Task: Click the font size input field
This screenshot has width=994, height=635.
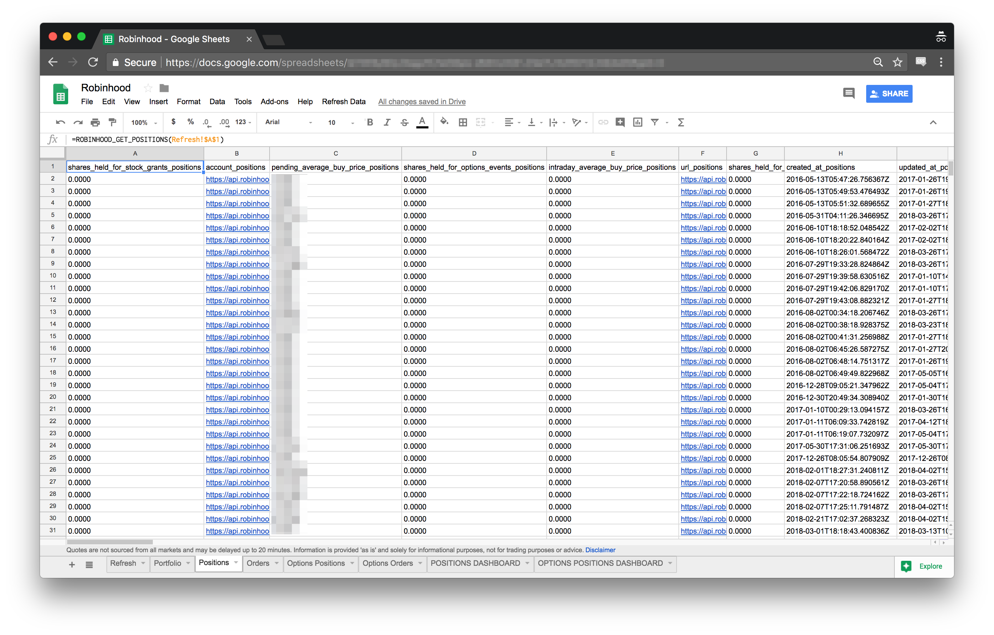Action: click(x=332, y=122)
